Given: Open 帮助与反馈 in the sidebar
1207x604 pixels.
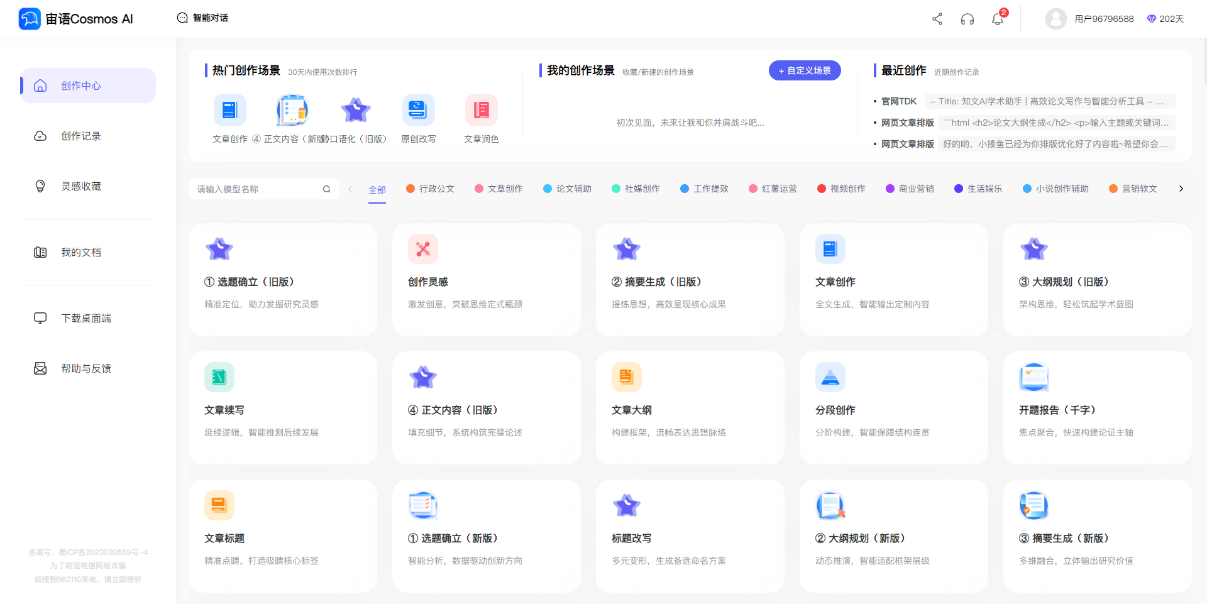Looking at the screenshot, I should tap(88, 368).
